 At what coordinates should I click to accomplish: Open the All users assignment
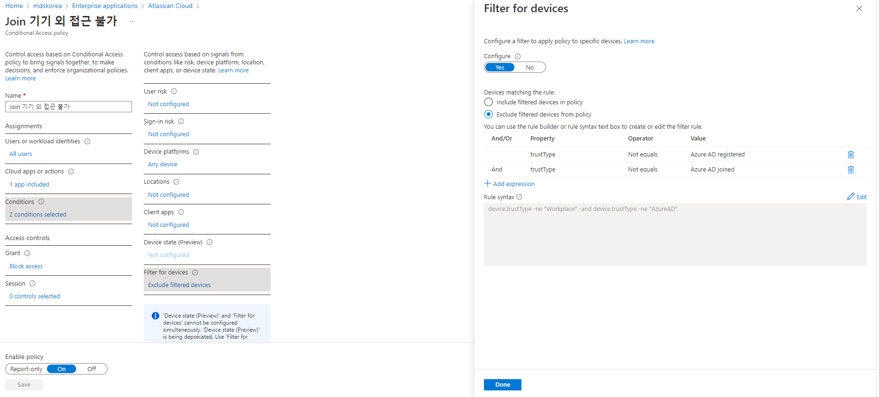[x=21, y=154]
